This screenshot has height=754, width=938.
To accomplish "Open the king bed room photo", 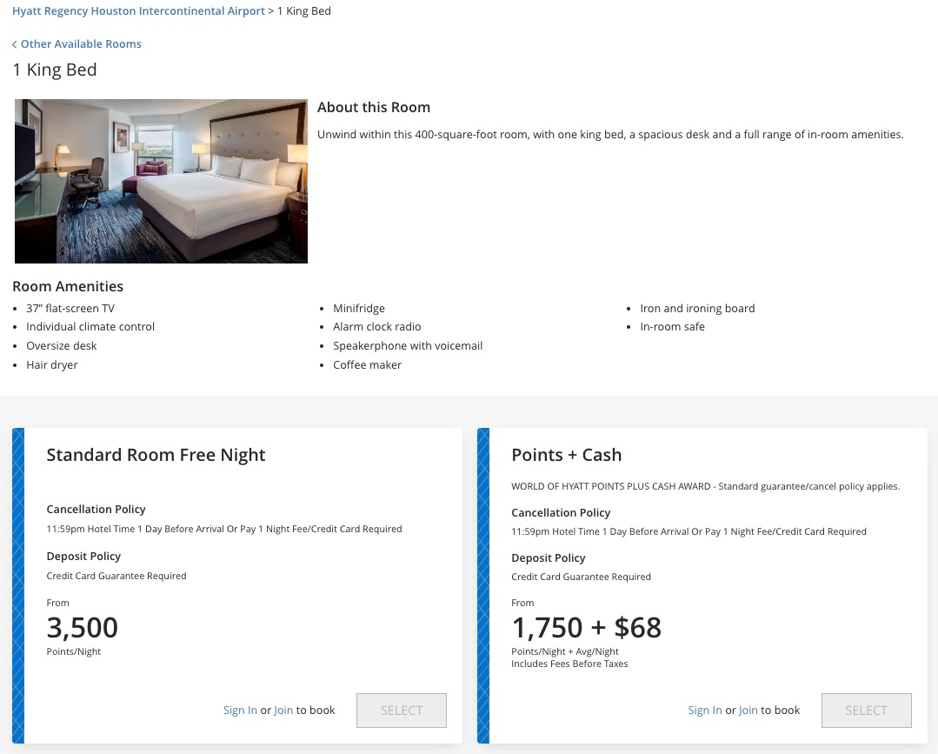I will click(161, 181).
